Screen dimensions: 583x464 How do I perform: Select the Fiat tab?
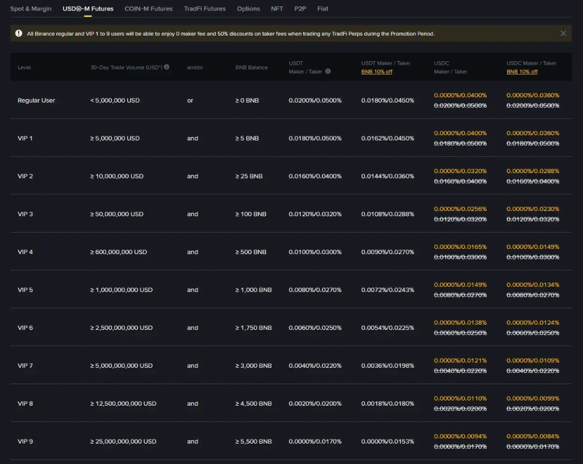click(x=323, y=9)
